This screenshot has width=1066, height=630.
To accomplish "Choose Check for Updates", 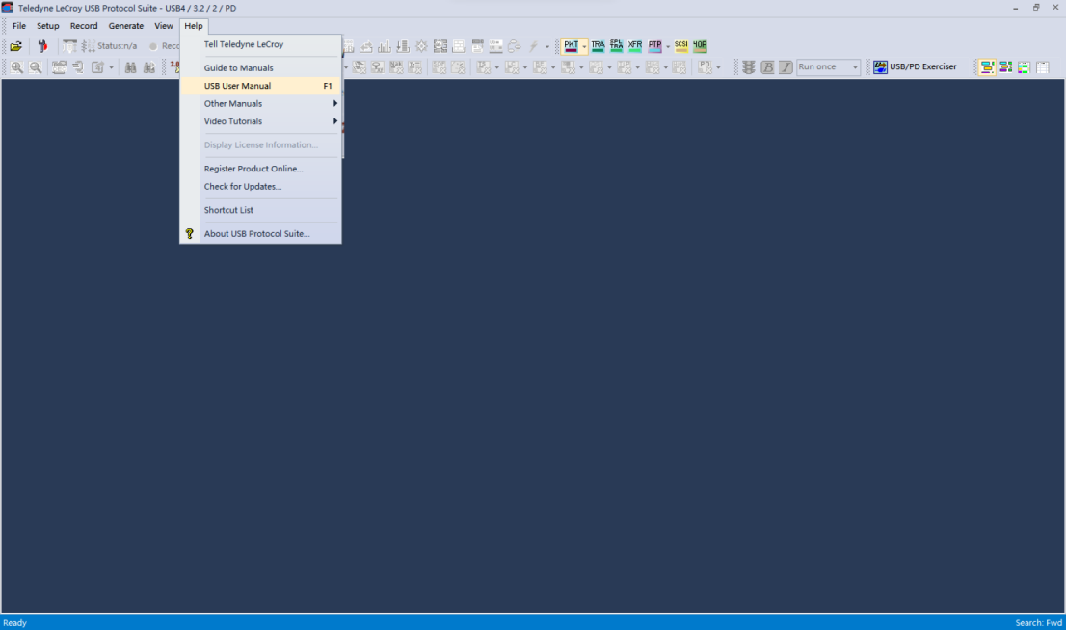I will click(x=260, y=186).
